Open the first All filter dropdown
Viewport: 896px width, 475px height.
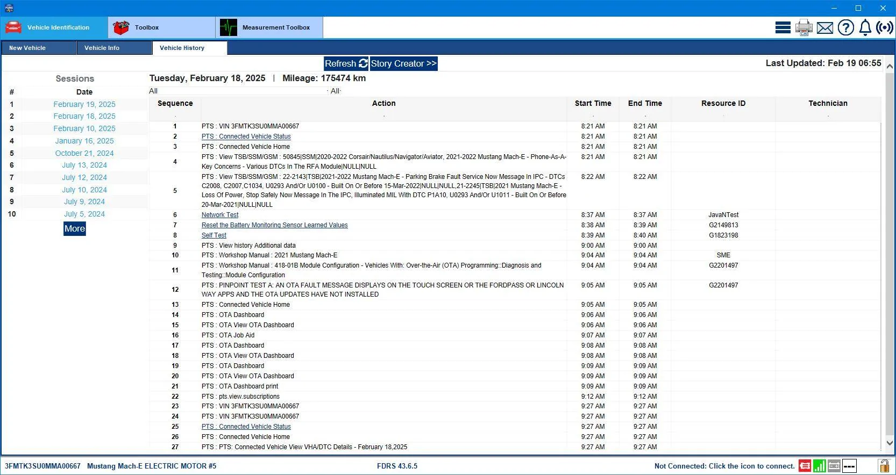point(238,91)
